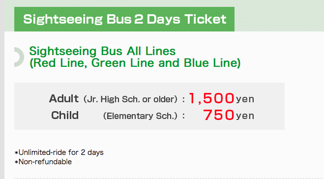Click the yen unit after 1,500

pos(245,99)
